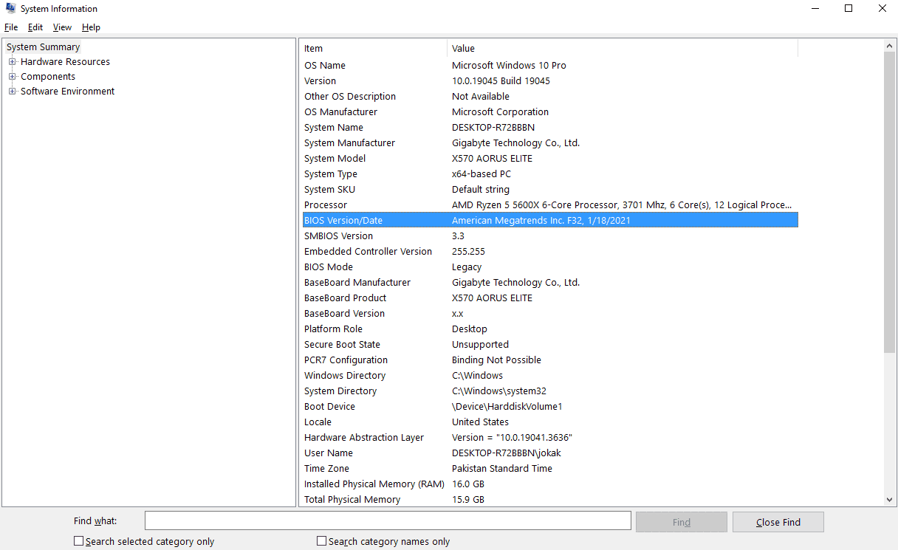898x550 pixels.
Task: Click the value Binding Not Possible
Action: coord(496,360)
